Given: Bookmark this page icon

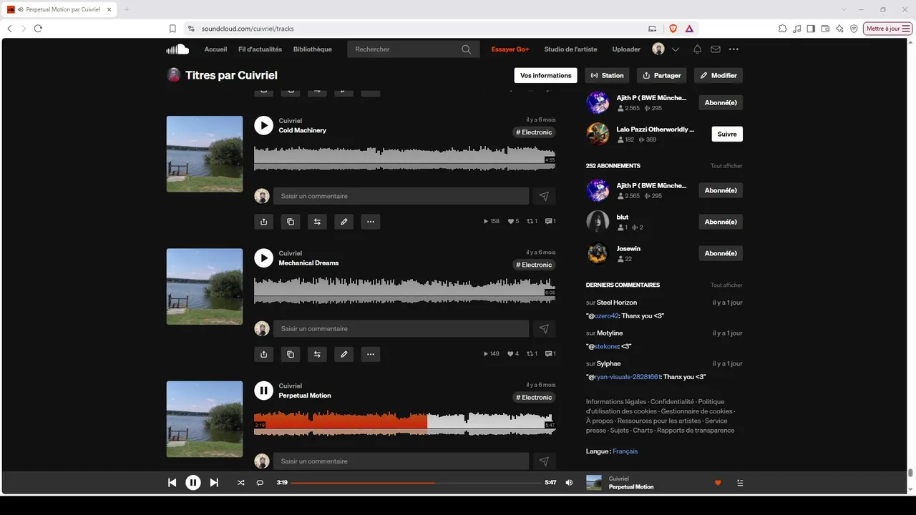Looking at the screenshot, I should pos(172,29).
